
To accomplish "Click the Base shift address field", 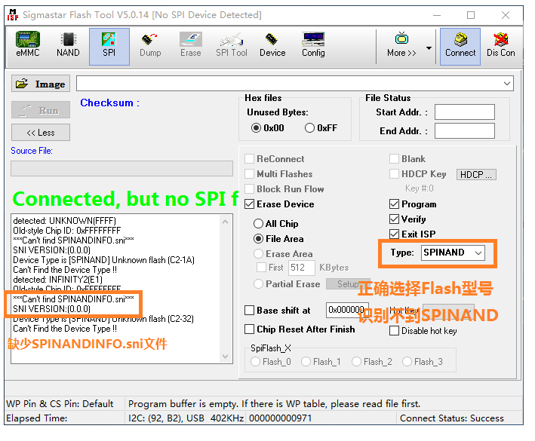I will click(347, 310).
